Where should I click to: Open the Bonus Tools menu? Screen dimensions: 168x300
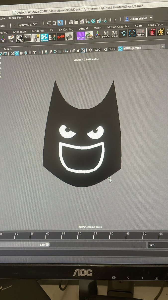(16, 18)
